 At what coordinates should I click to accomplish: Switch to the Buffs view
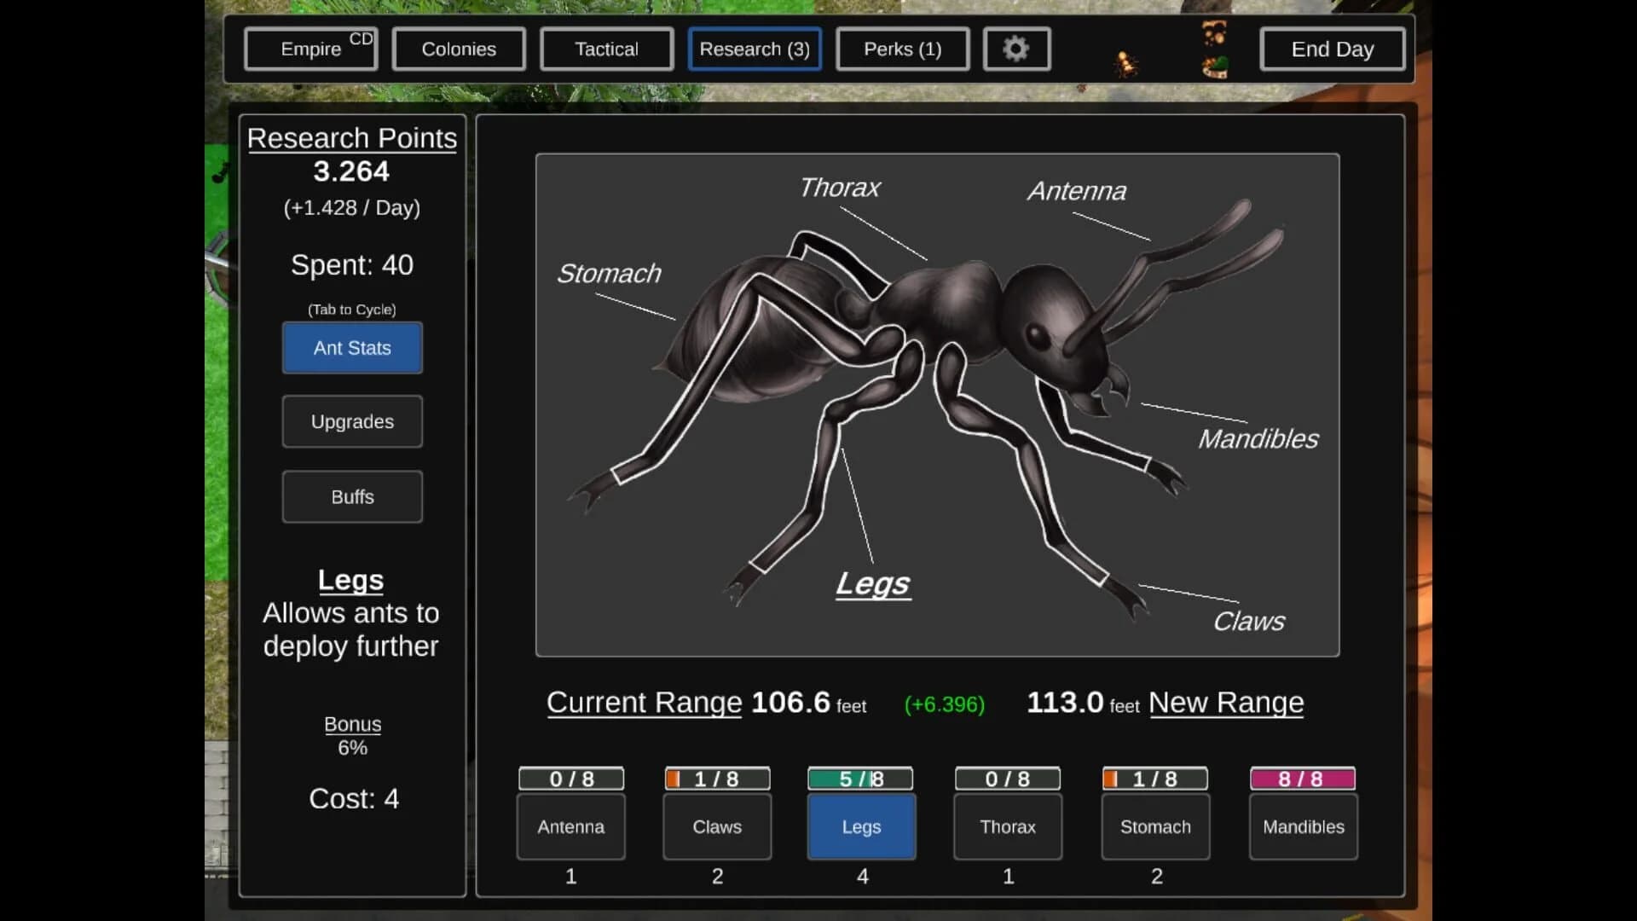(351, 497)
